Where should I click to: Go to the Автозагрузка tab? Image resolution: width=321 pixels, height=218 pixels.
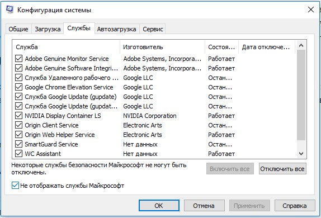coord(116,29)
